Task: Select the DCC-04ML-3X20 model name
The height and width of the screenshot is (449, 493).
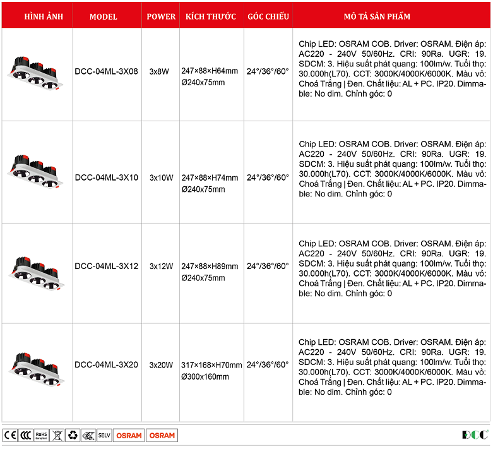Action: click(x=106, y=364)
